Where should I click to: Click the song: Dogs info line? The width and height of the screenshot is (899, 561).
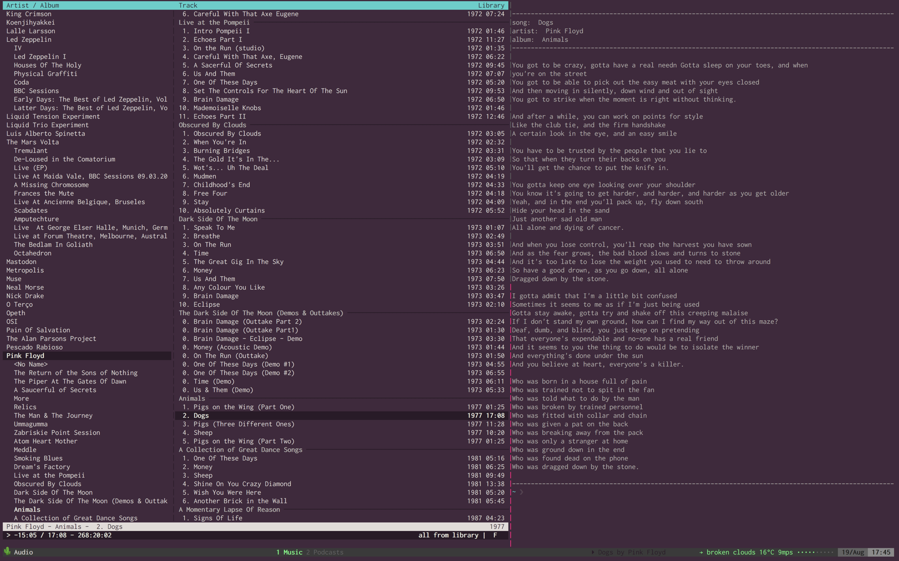532,22
